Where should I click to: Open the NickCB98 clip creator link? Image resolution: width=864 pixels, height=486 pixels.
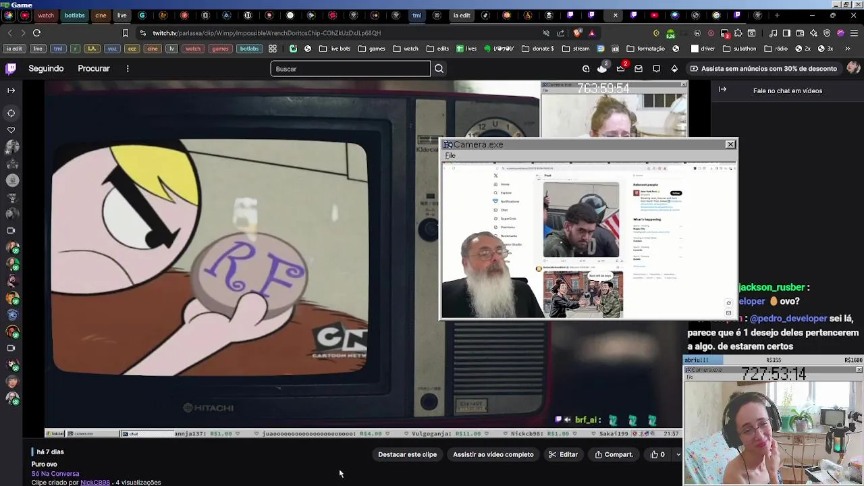(95, 483)
